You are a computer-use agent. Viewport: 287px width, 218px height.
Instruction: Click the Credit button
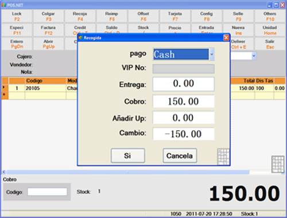80,29
